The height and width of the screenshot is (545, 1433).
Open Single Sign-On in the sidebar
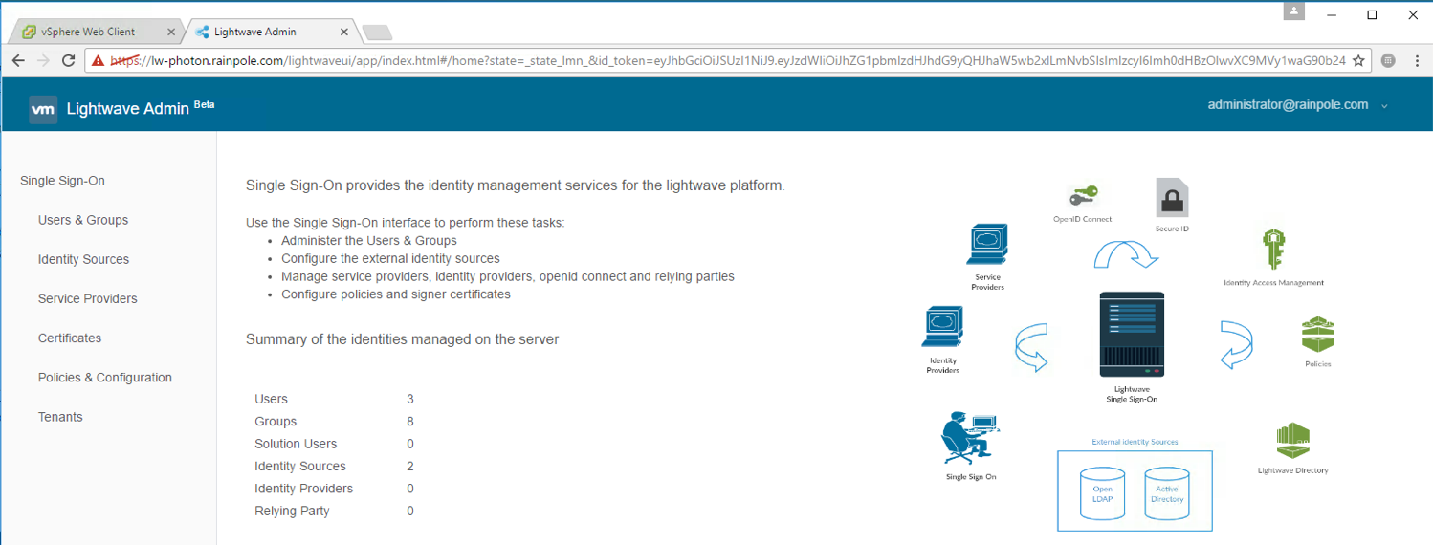point(62,181)
